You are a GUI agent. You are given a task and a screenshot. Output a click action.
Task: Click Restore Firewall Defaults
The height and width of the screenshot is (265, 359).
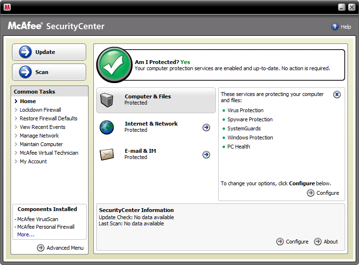tap(48, 118)
